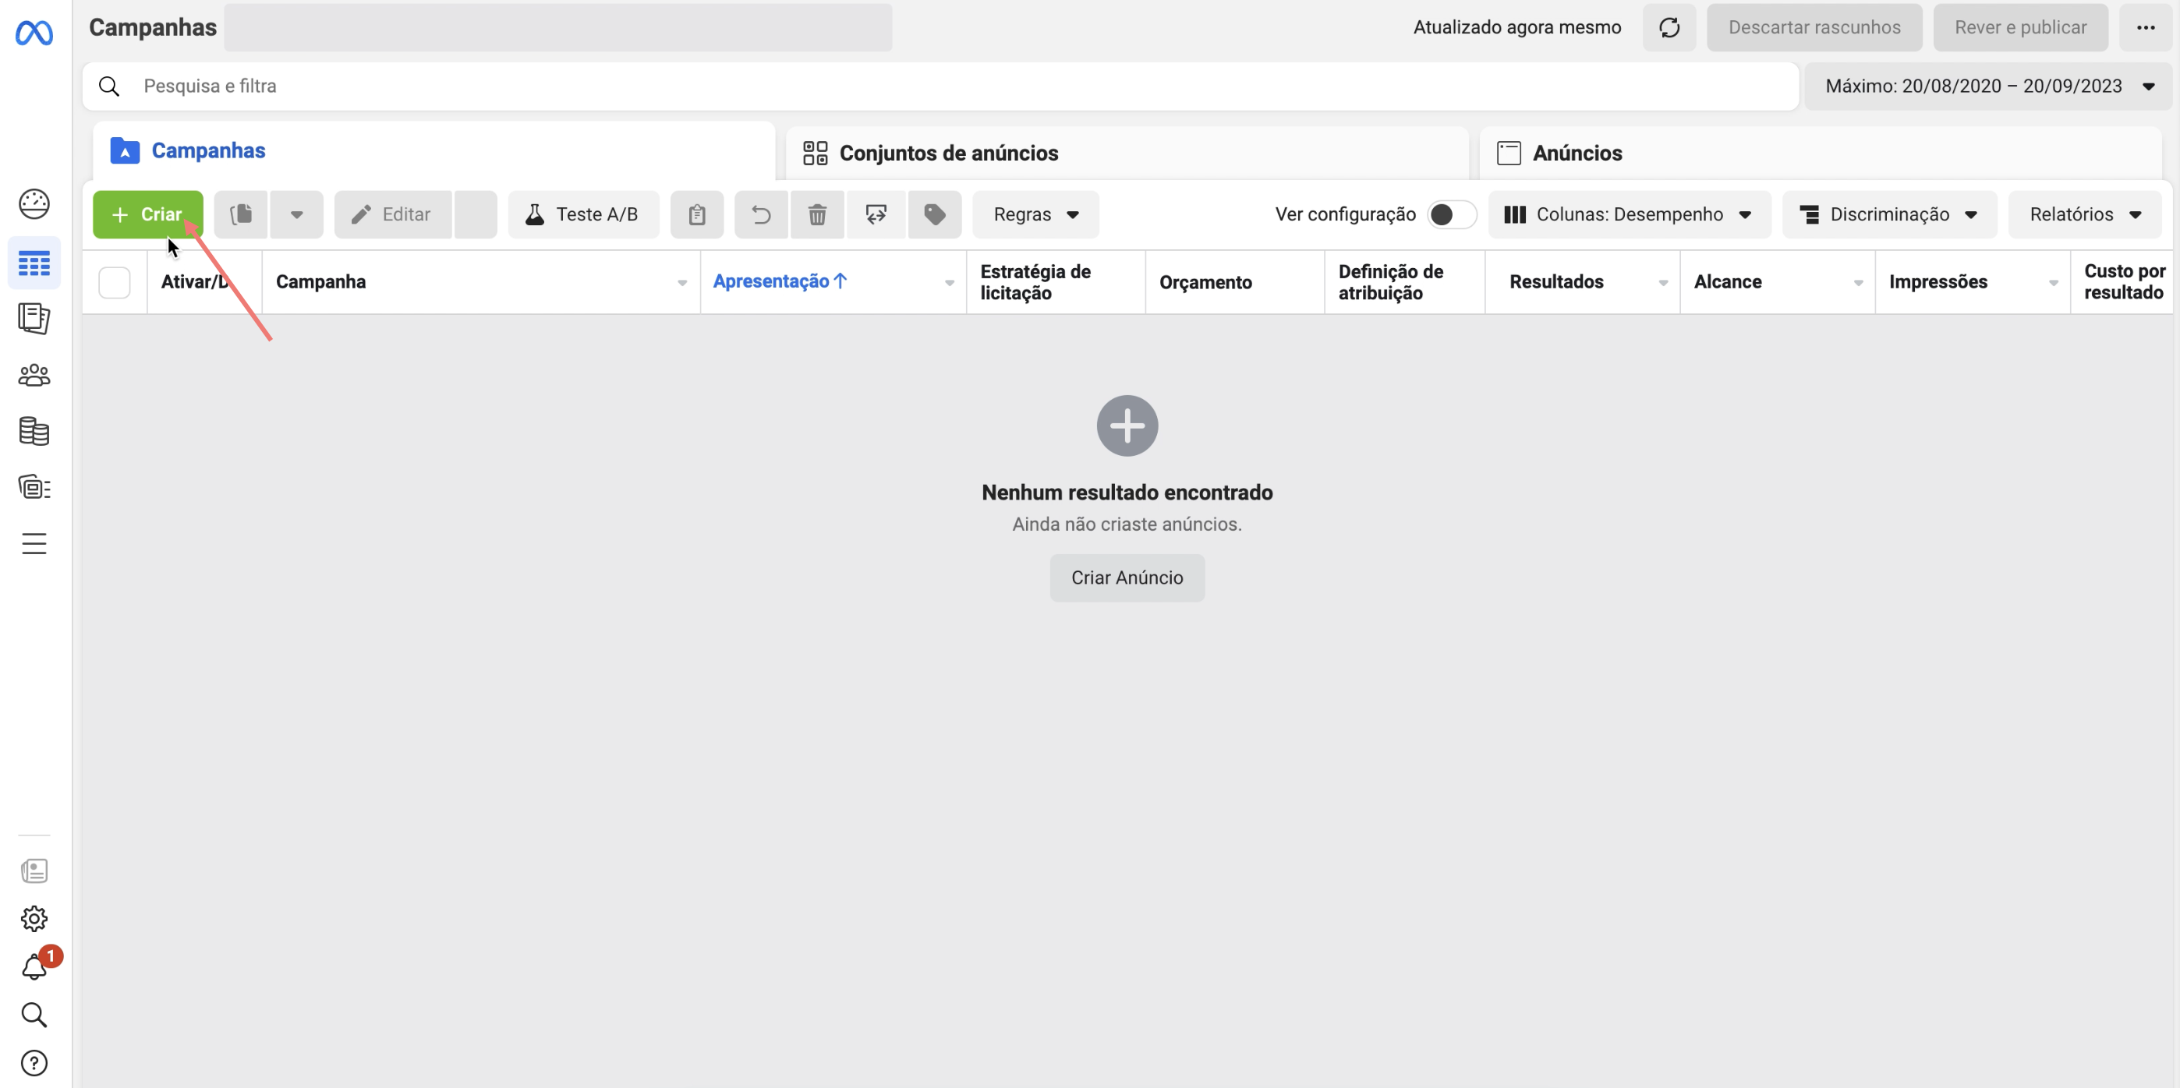
Task: Open the date range Máximo dropdown
Action: (x=1988, y=87)
